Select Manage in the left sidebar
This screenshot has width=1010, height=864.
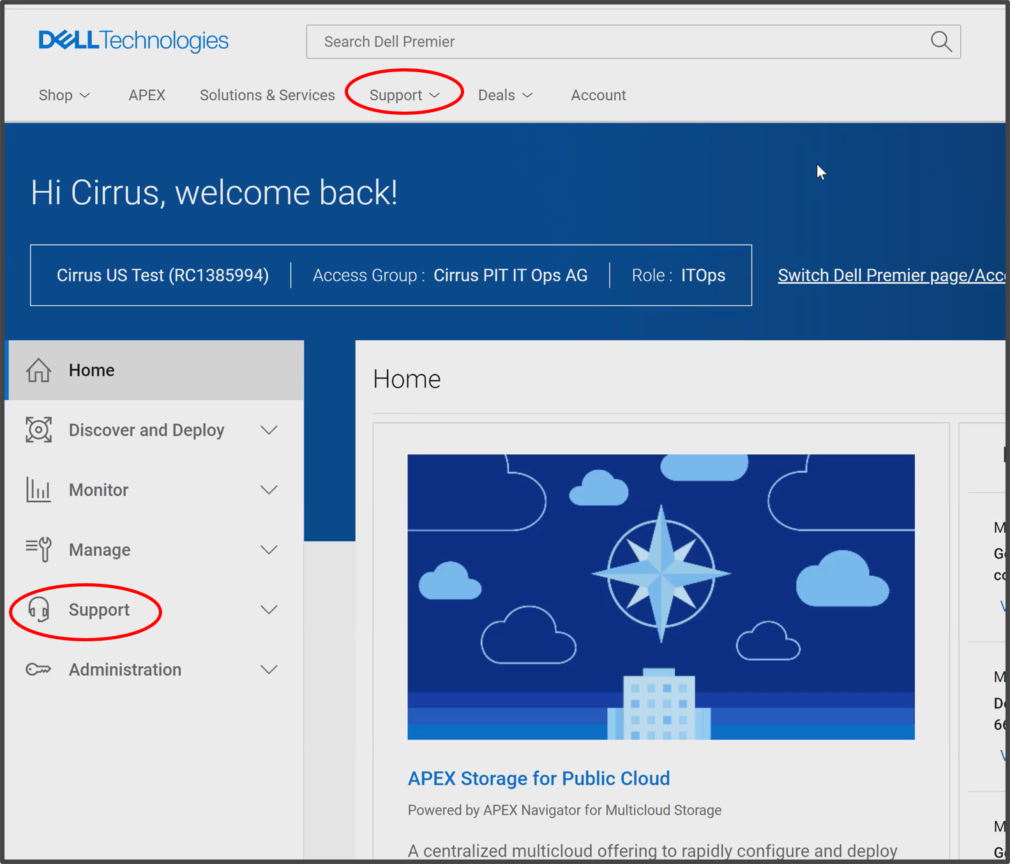(x=155, y=549)
